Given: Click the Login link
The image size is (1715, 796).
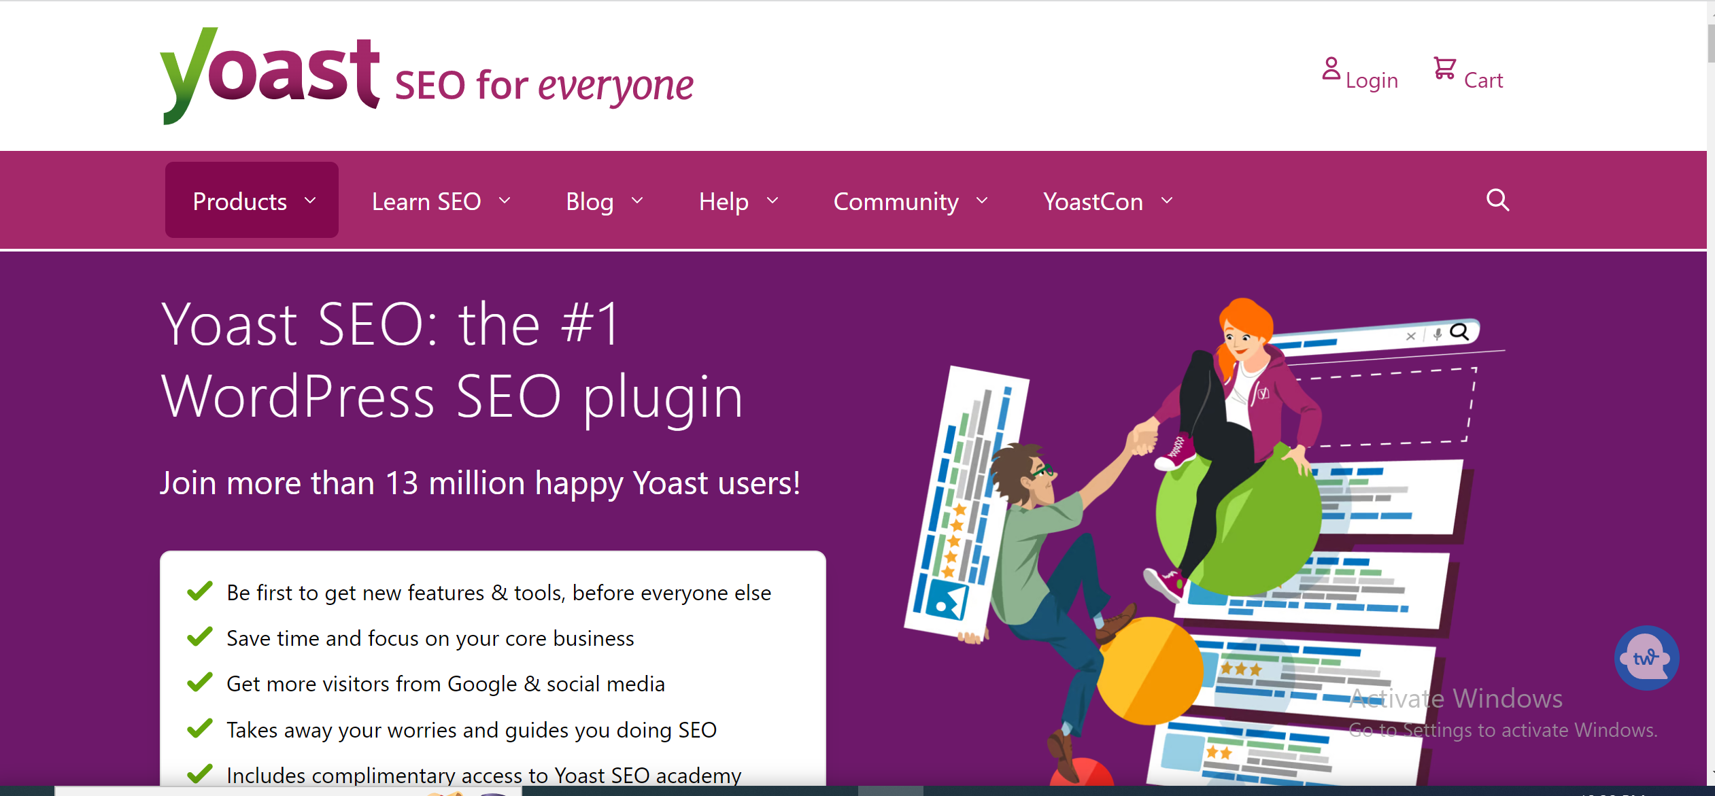Looking at the screenshot, I should 1372,80.
